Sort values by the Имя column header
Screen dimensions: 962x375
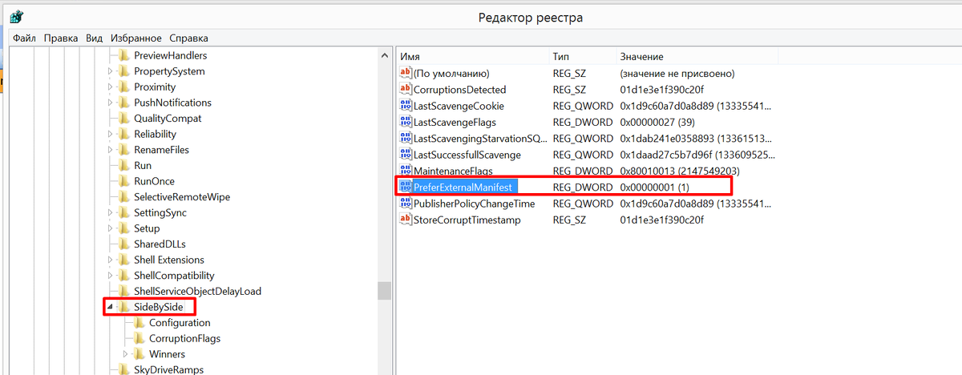click(472, 57)
